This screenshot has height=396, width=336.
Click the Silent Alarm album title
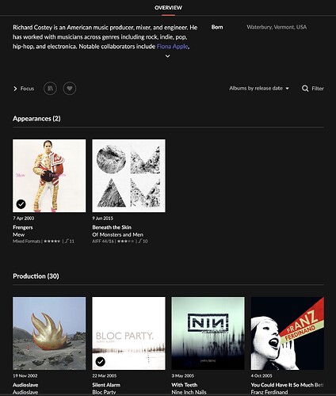click(x=106, y=385)
